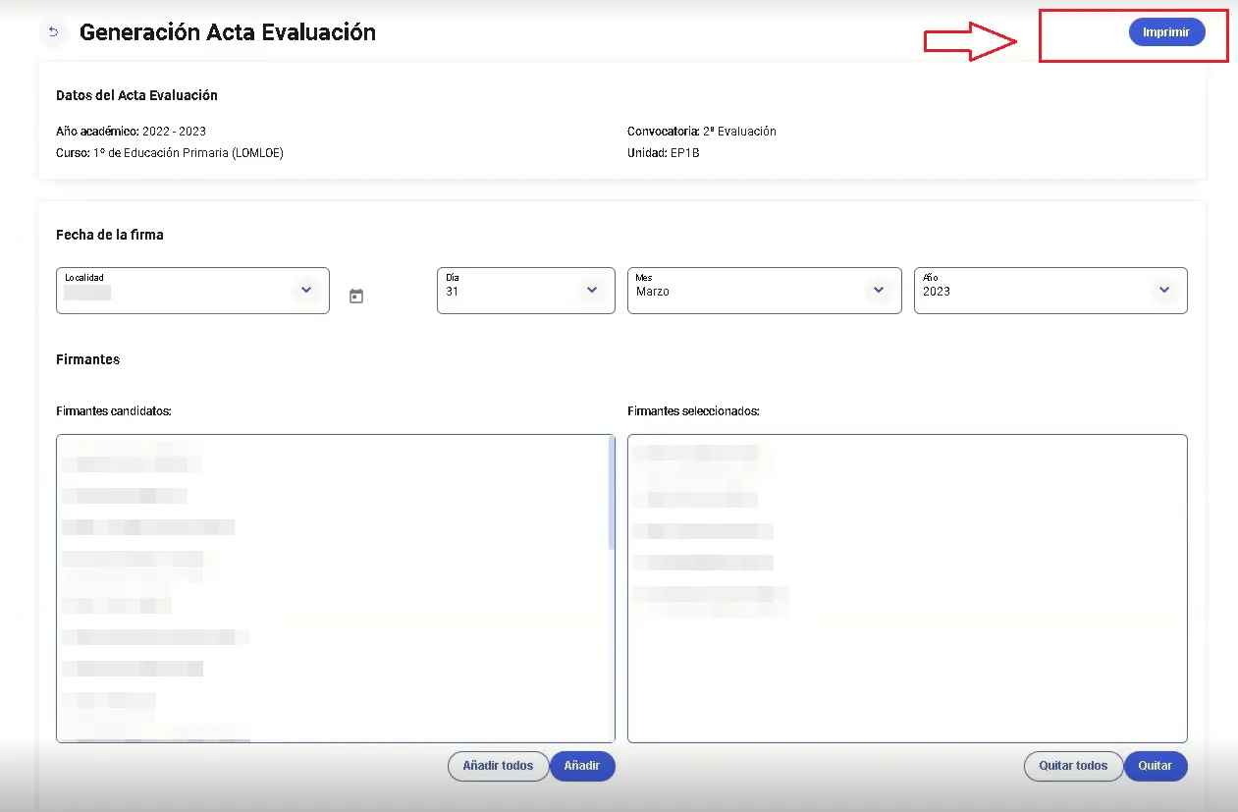Open the Localidad dropdown
This screenshot has width=1238, height=812.
[x=305, y=291]
